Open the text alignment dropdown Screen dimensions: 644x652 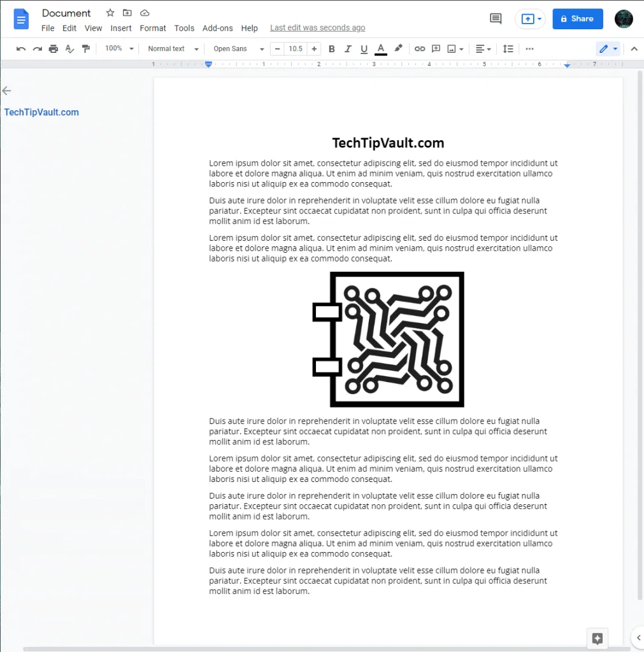(x=483, y=49)
